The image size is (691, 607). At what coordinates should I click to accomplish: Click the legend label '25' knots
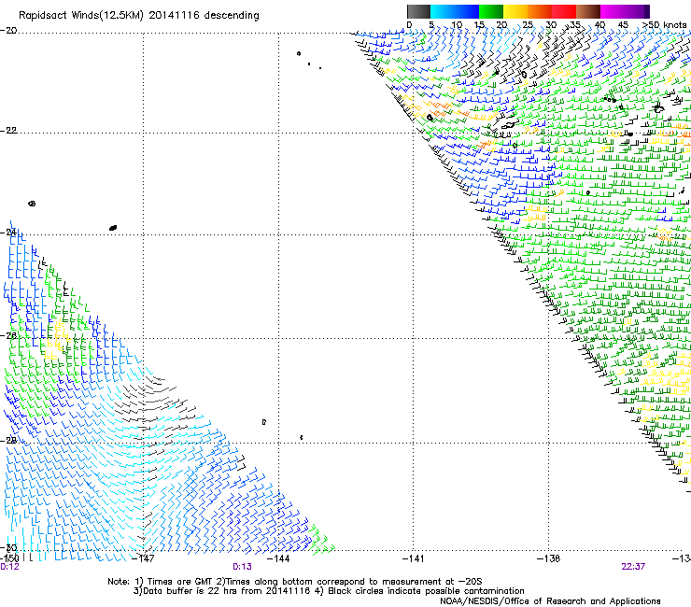click(x=528, y=25)
